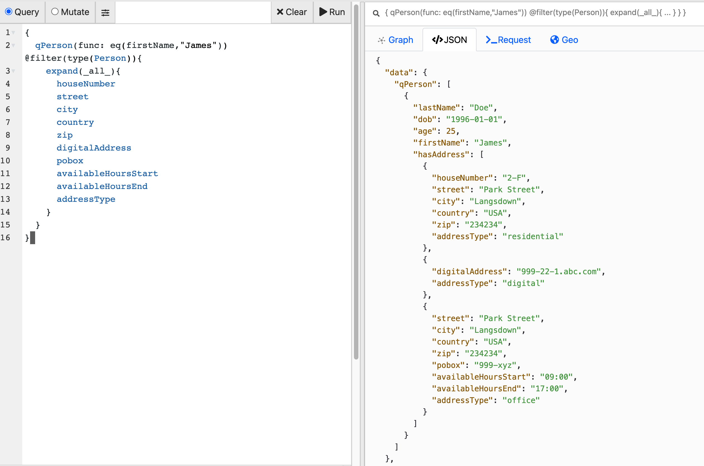The height and width of the screenshot is (466, 704).
Task: Click the graph nodes icon on Graph tab
Action: pos(381,40)
